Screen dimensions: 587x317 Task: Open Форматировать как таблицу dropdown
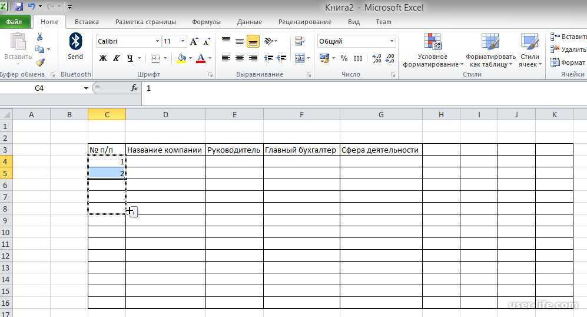tap(490, 50)
